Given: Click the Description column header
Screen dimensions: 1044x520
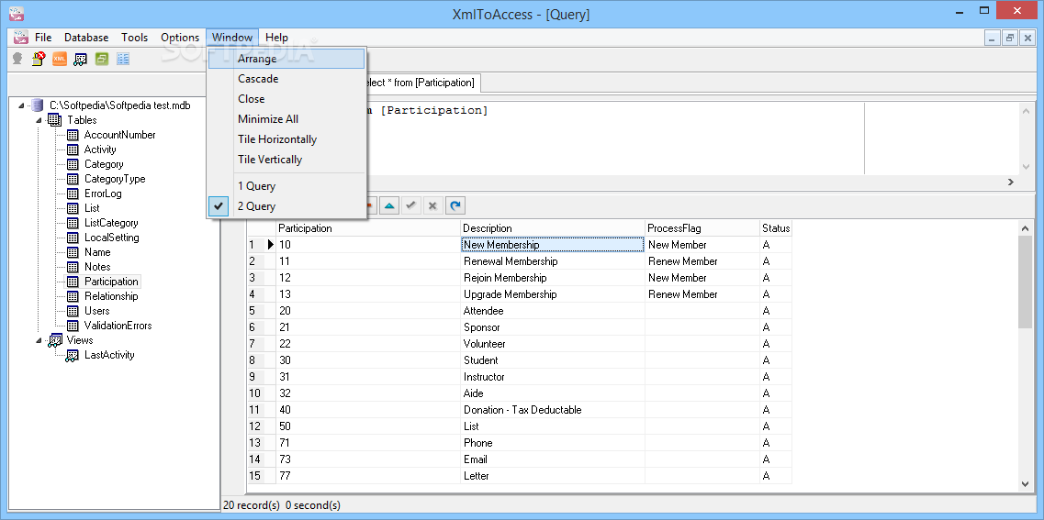Looking at the screenshot, I should click(554, 228).
